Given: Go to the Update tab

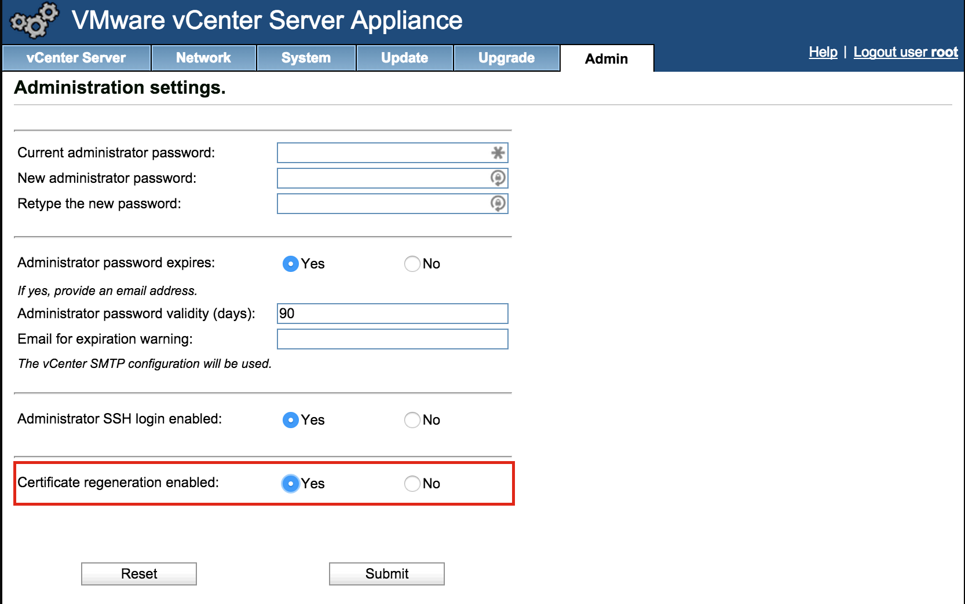Looking at the screenshot, I should [x=404, y=57].
